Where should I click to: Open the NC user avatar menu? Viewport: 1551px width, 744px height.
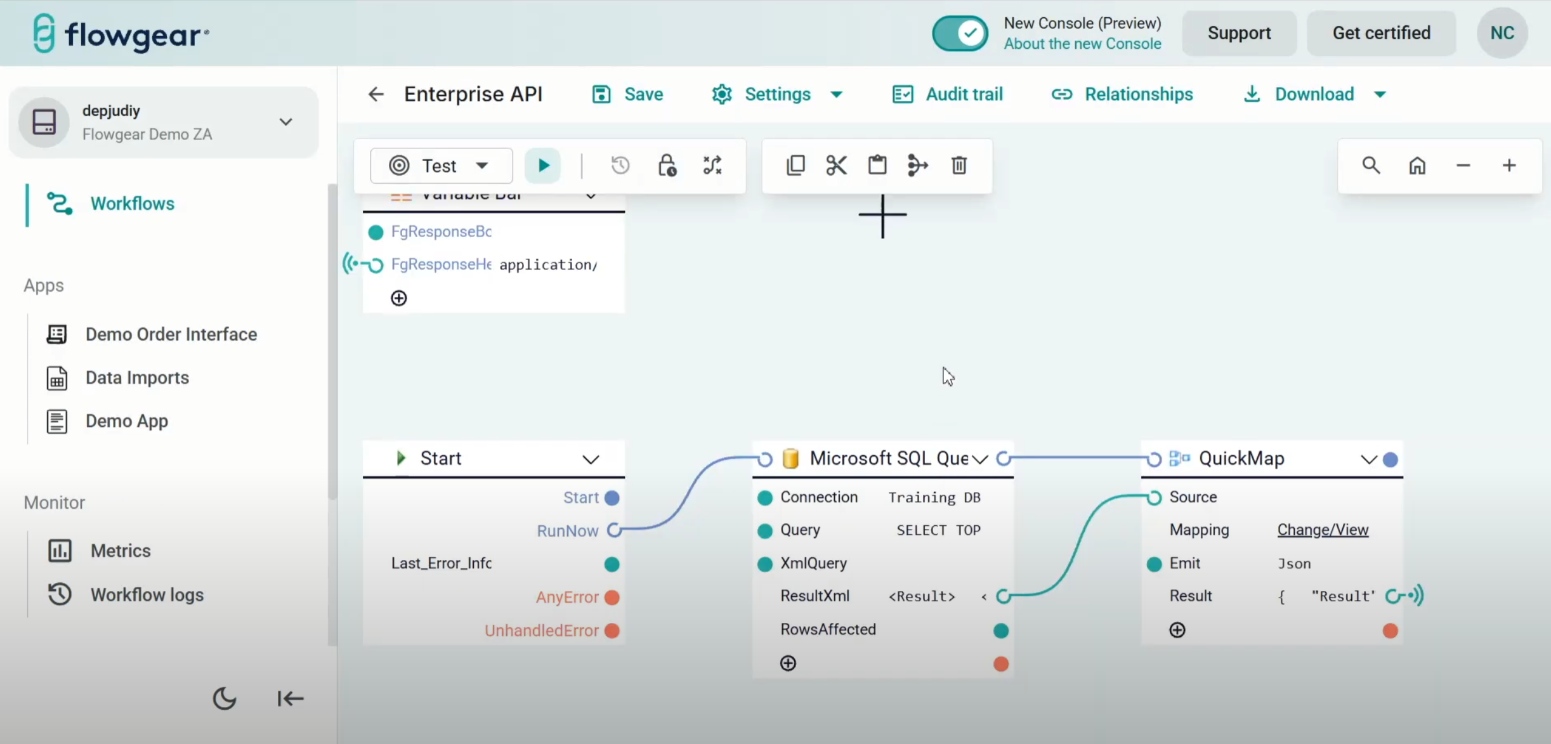(x=1502, y=33)
